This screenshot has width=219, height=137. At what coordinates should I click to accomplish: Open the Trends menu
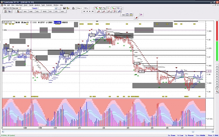click(31, 5)
